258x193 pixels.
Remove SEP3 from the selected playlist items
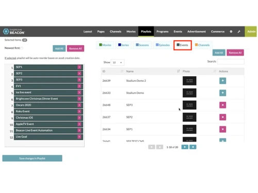coord(79,80)
